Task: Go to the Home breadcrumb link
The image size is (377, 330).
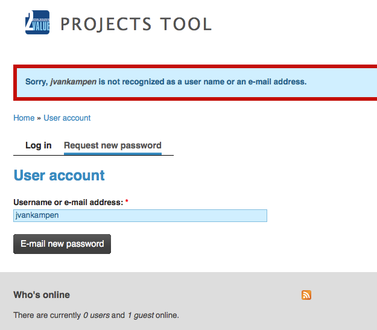Action: pos(24,118)
